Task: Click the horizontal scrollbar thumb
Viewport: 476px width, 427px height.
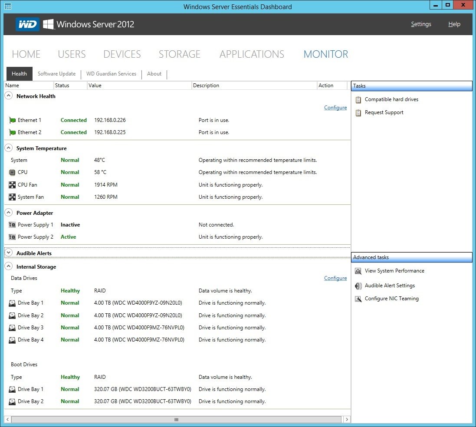Action: click(176, 420)
